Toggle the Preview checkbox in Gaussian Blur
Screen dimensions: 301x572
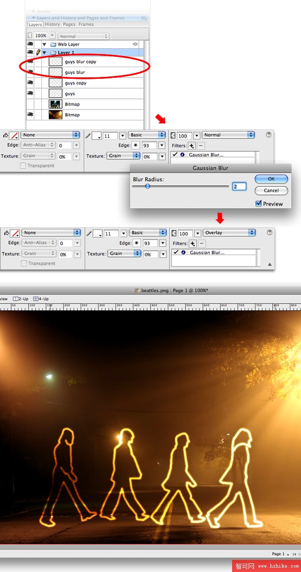click(258, 204)
